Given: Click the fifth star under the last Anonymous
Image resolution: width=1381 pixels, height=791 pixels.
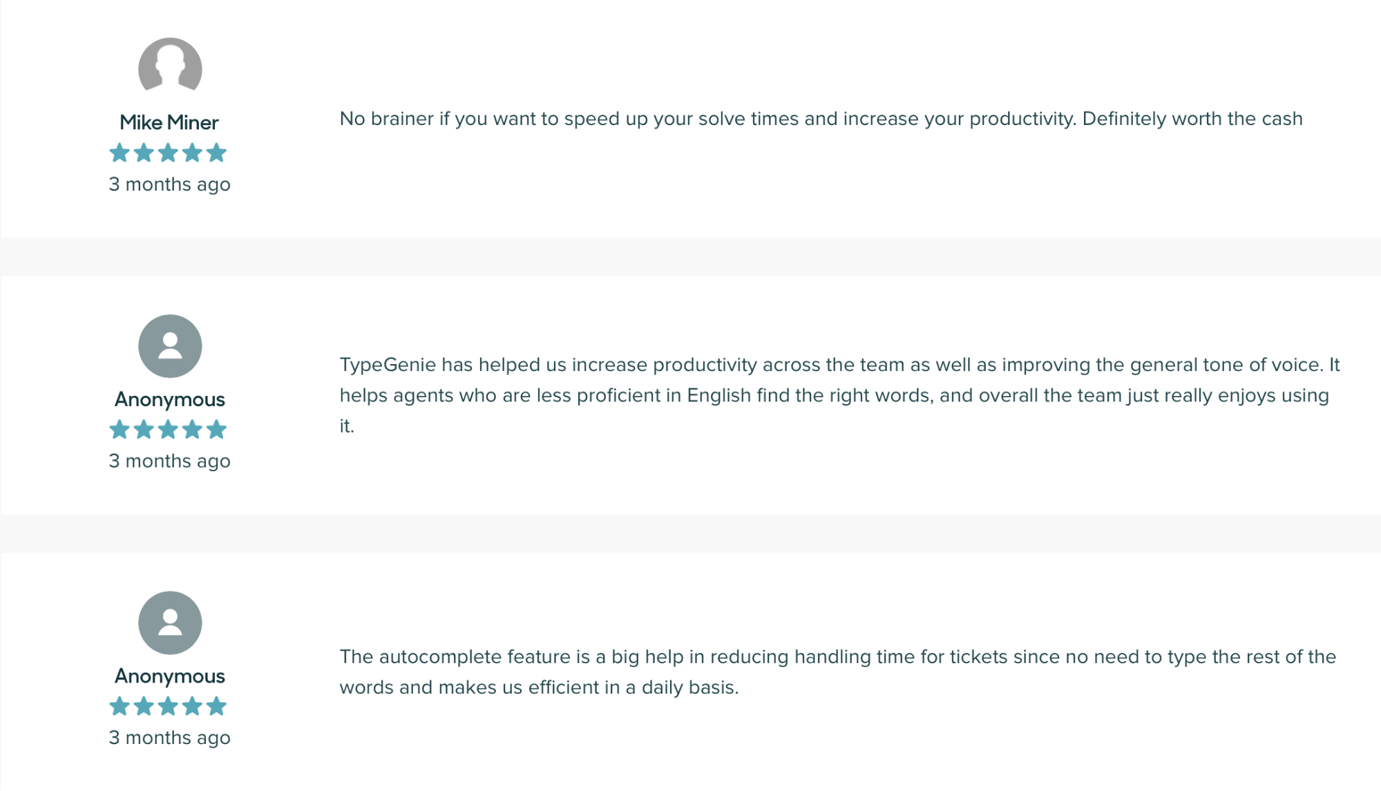Looking at the screenshot, I should [216, 706].
